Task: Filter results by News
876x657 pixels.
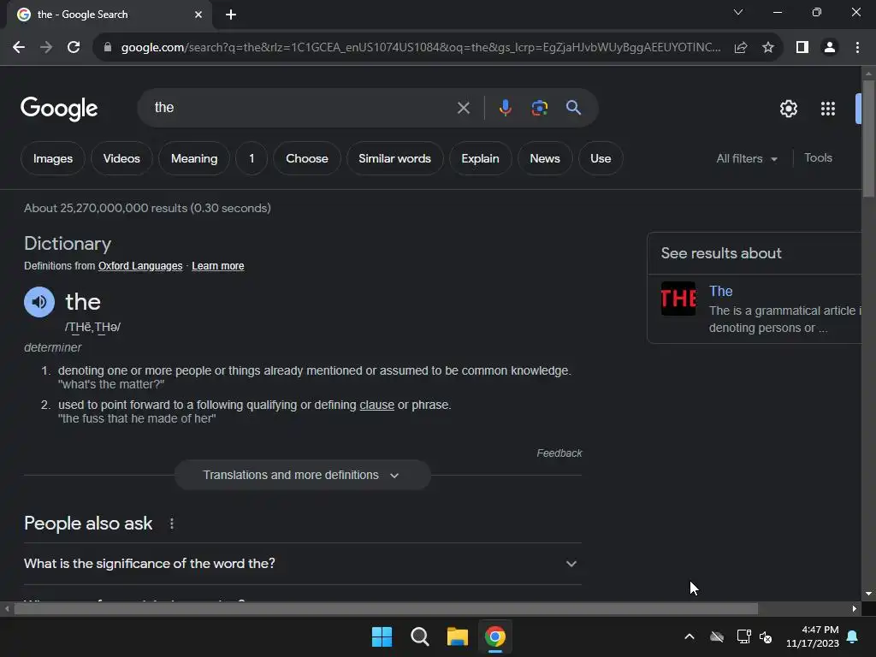Action: coord(545,158)
